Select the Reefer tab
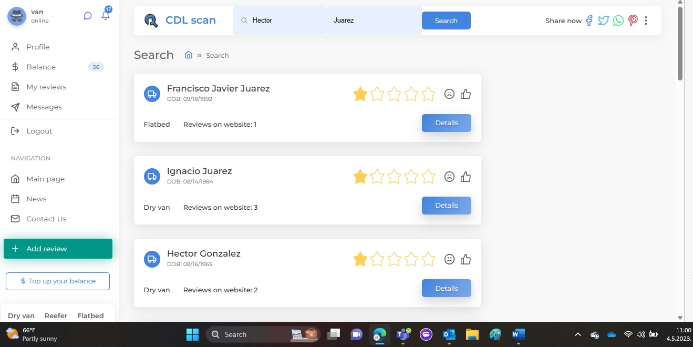The height and width of the screenshot is (347, 693). (56, 315)
